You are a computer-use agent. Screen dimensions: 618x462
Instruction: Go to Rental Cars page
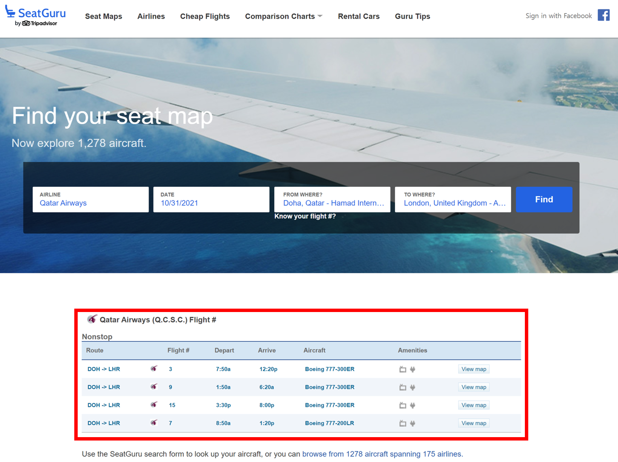tap(359, 16)
